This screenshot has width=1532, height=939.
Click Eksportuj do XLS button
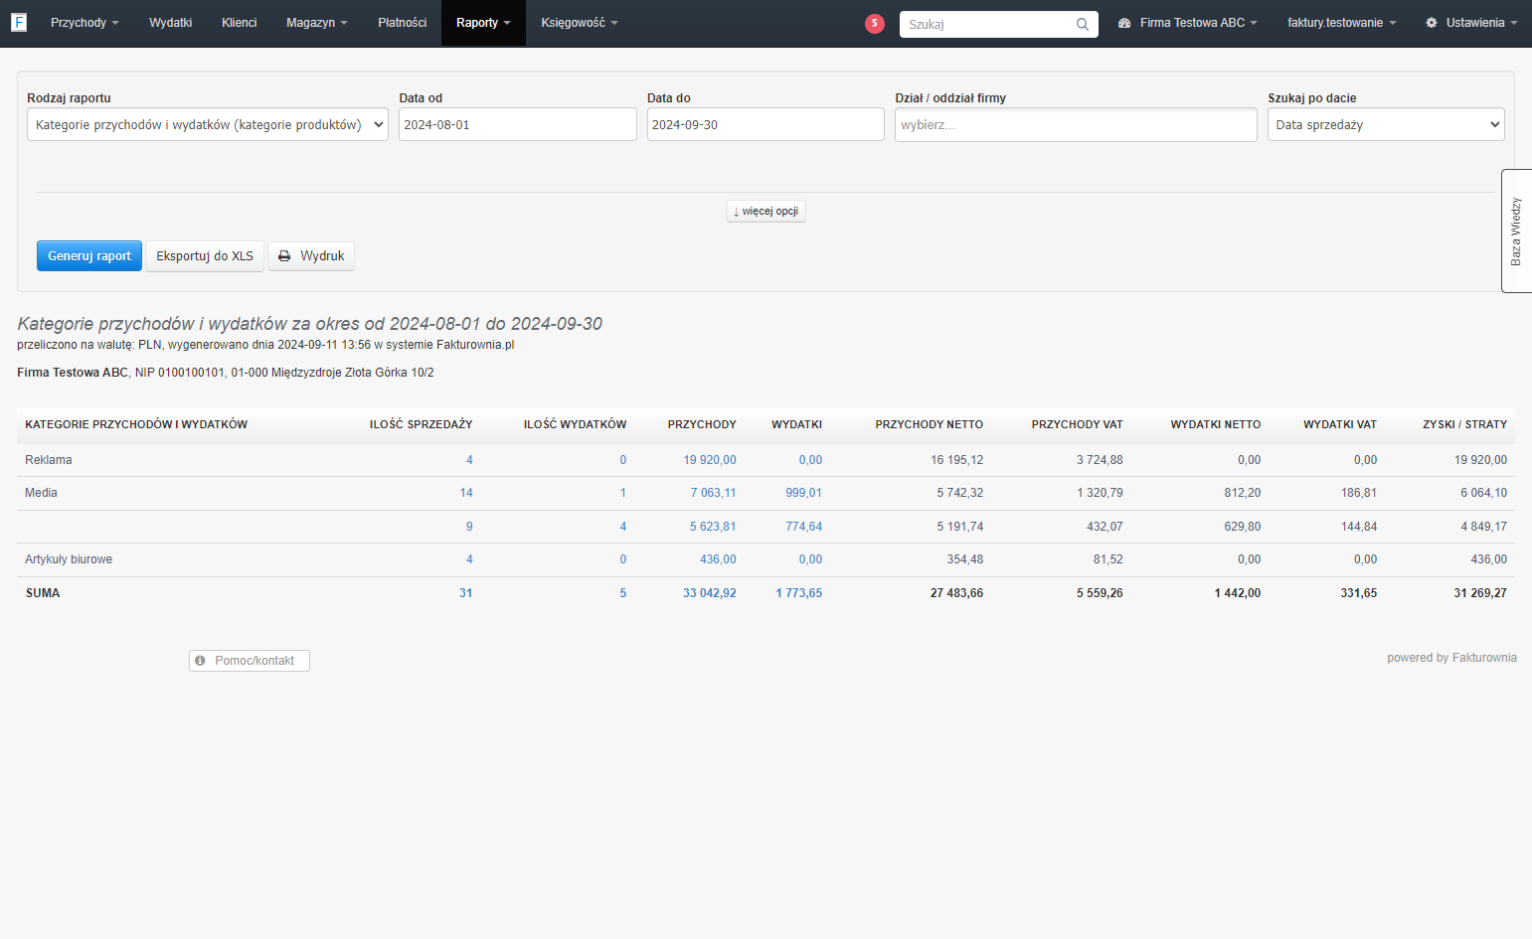tap(205, 256)
